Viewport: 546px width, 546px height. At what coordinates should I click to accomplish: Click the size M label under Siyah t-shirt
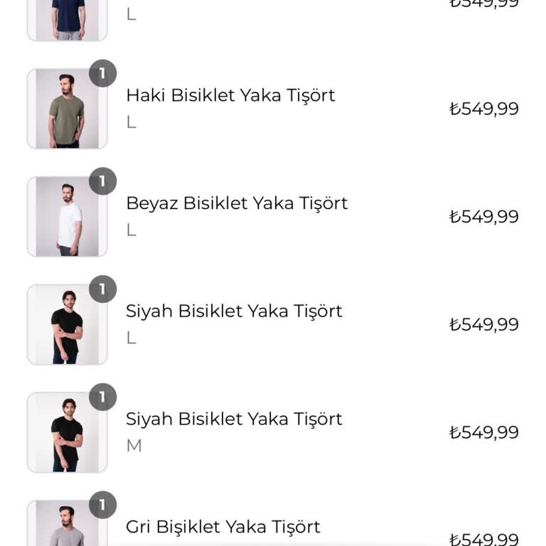(x=134, y=446)
